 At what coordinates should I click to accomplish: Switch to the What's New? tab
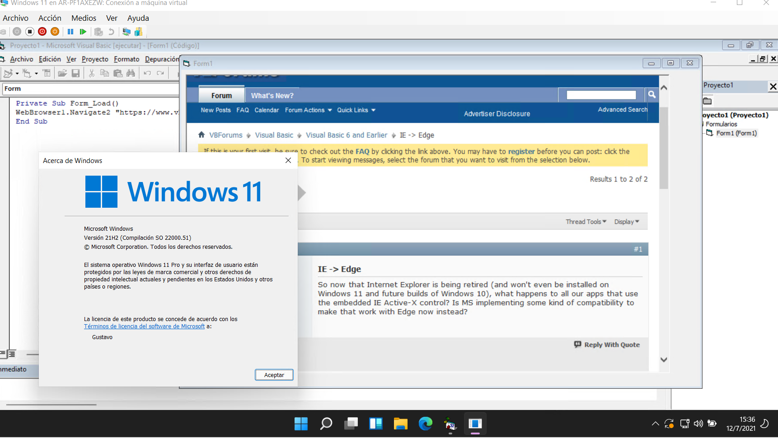[x=272, y=96]
